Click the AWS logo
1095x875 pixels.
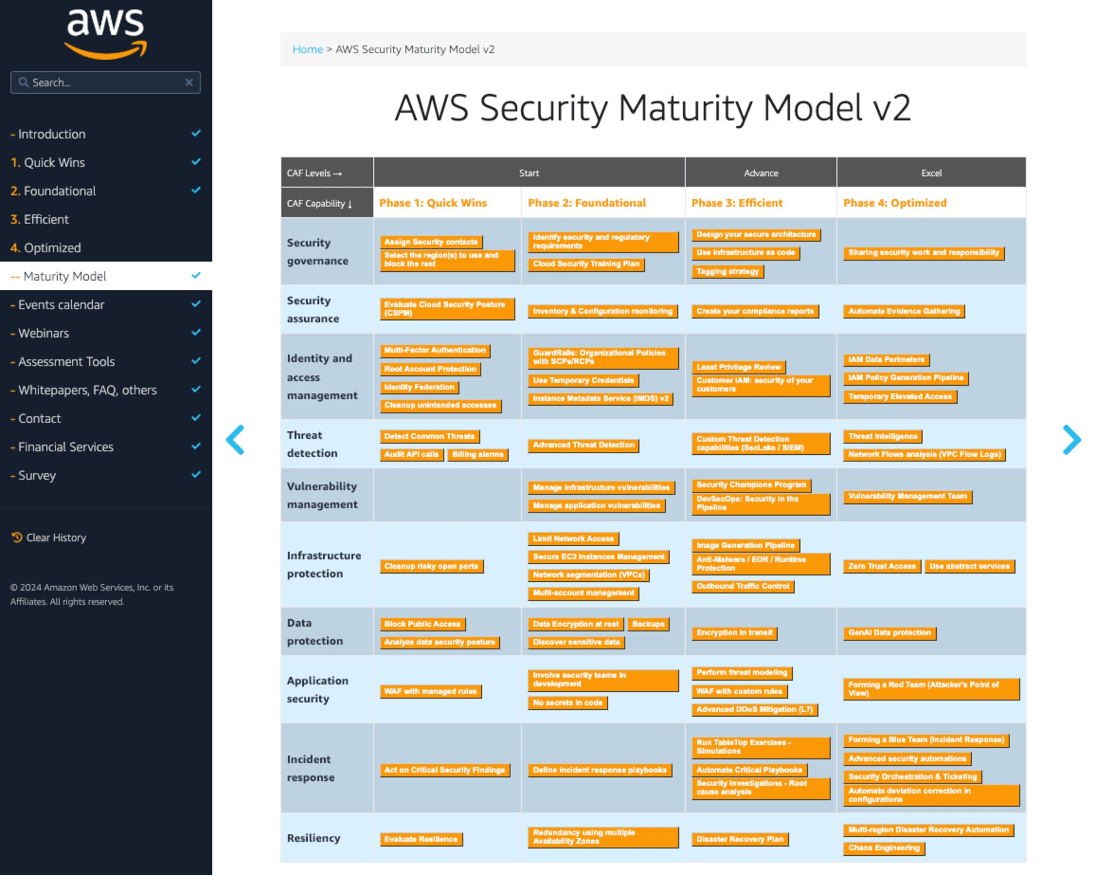point(106,33)
